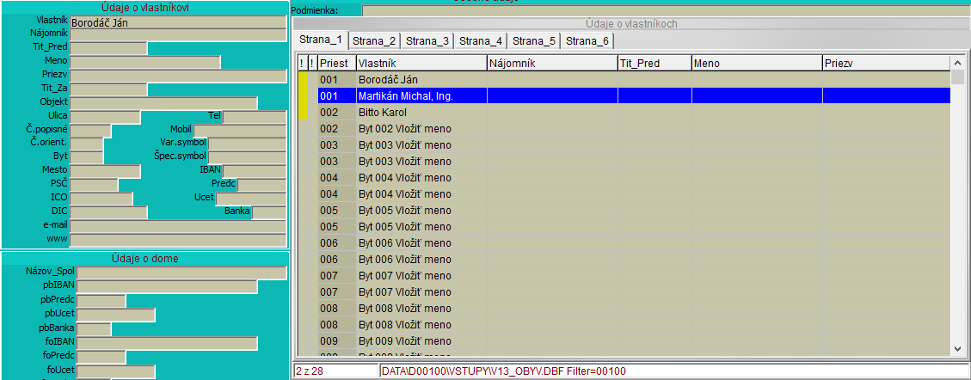
Task: Click the pbUcet input field
Action: (x=116, y=315)
